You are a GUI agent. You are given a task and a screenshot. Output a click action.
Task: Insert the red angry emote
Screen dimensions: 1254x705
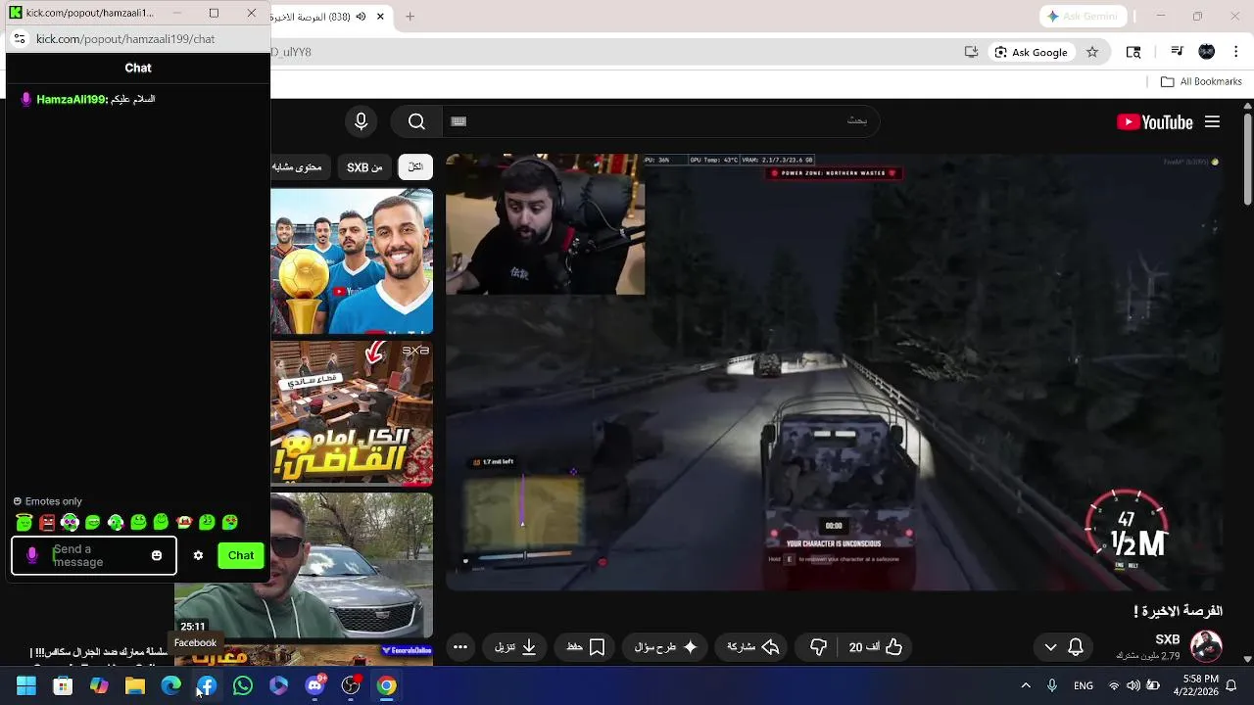pyautogui.click(x=47, y=522)
